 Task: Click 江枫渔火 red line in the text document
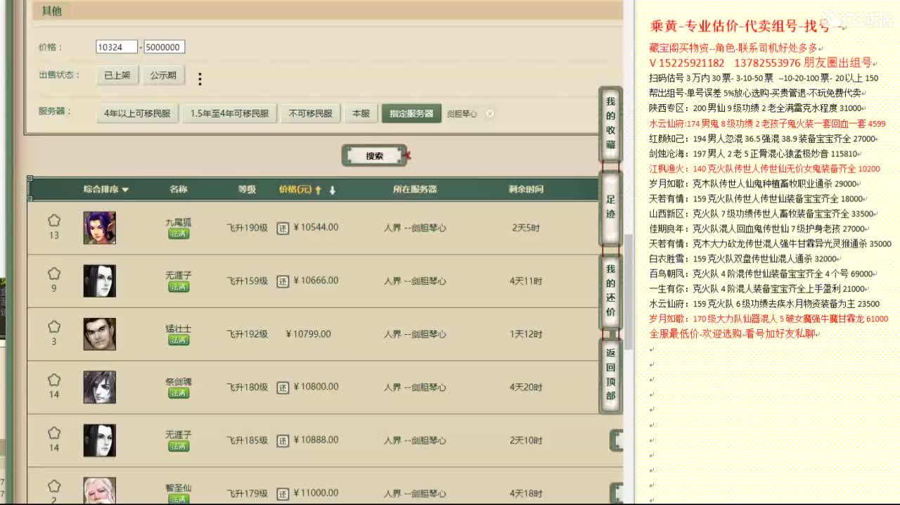[x=764, y=169]
